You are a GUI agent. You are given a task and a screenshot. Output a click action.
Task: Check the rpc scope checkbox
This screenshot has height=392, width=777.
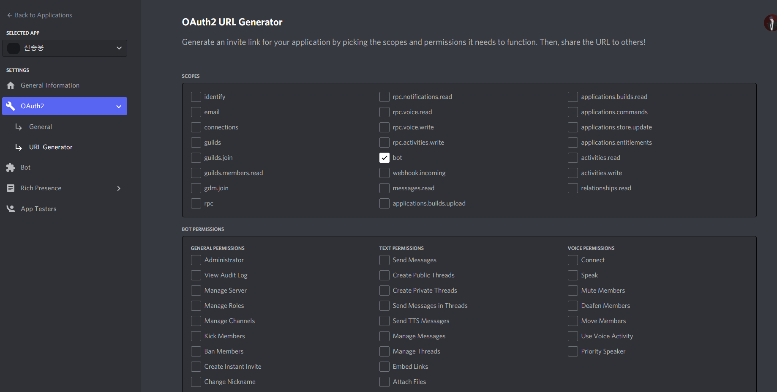tap(196, 203)
